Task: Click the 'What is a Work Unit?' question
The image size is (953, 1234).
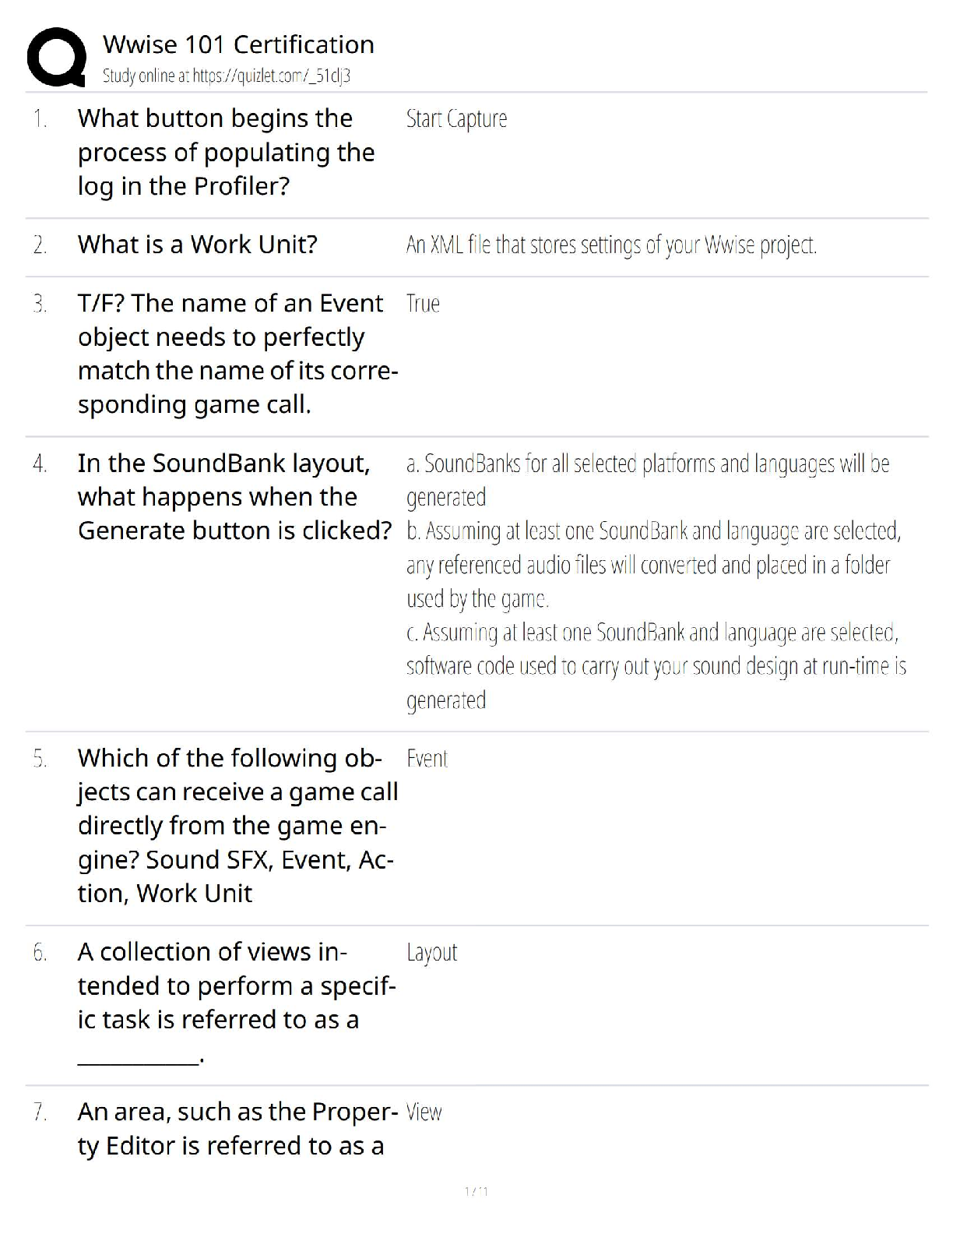Action: click(x=198, y=245)
